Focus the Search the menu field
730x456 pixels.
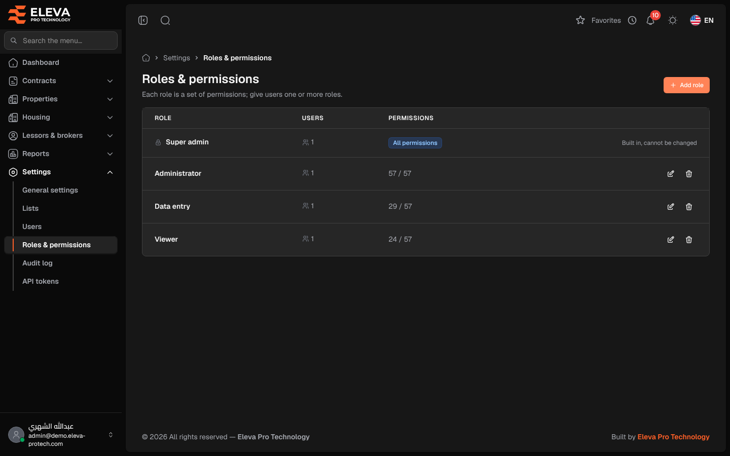(61, 41)
